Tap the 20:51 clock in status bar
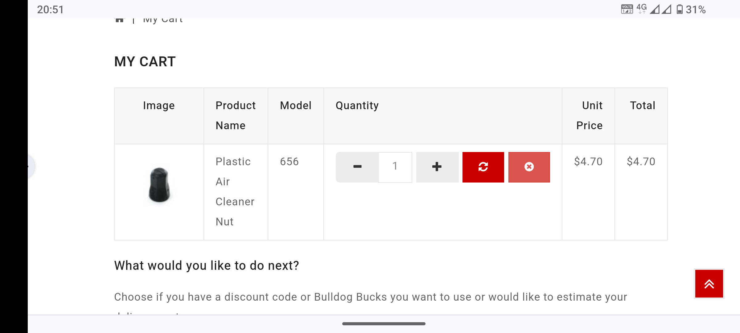This screenshot has height=333, width=740. (50, 10)
